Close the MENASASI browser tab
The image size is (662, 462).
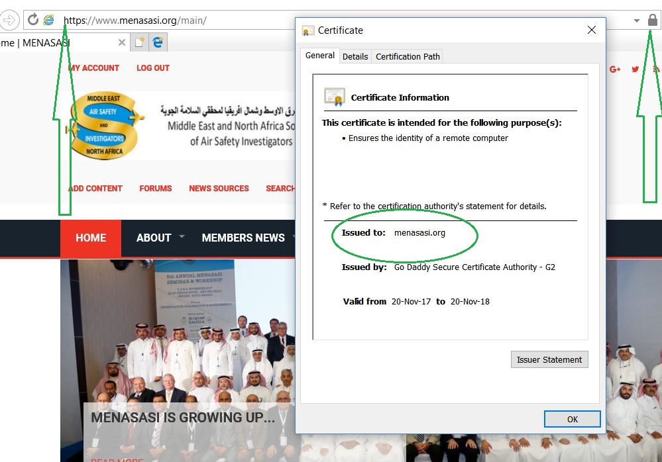tap(121, 42)
